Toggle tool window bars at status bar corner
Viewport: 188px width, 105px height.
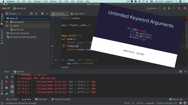[2, 103]
